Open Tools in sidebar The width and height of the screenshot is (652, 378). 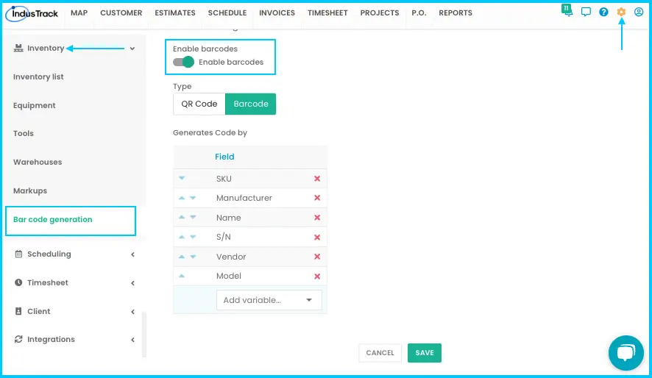[24, 133]
